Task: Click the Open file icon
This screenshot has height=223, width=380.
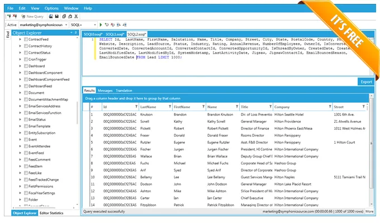Action: point(51,17)
